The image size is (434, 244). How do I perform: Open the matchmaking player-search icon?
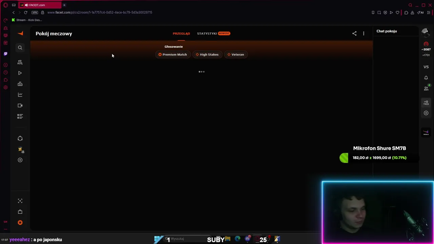[x=20, y=62]
